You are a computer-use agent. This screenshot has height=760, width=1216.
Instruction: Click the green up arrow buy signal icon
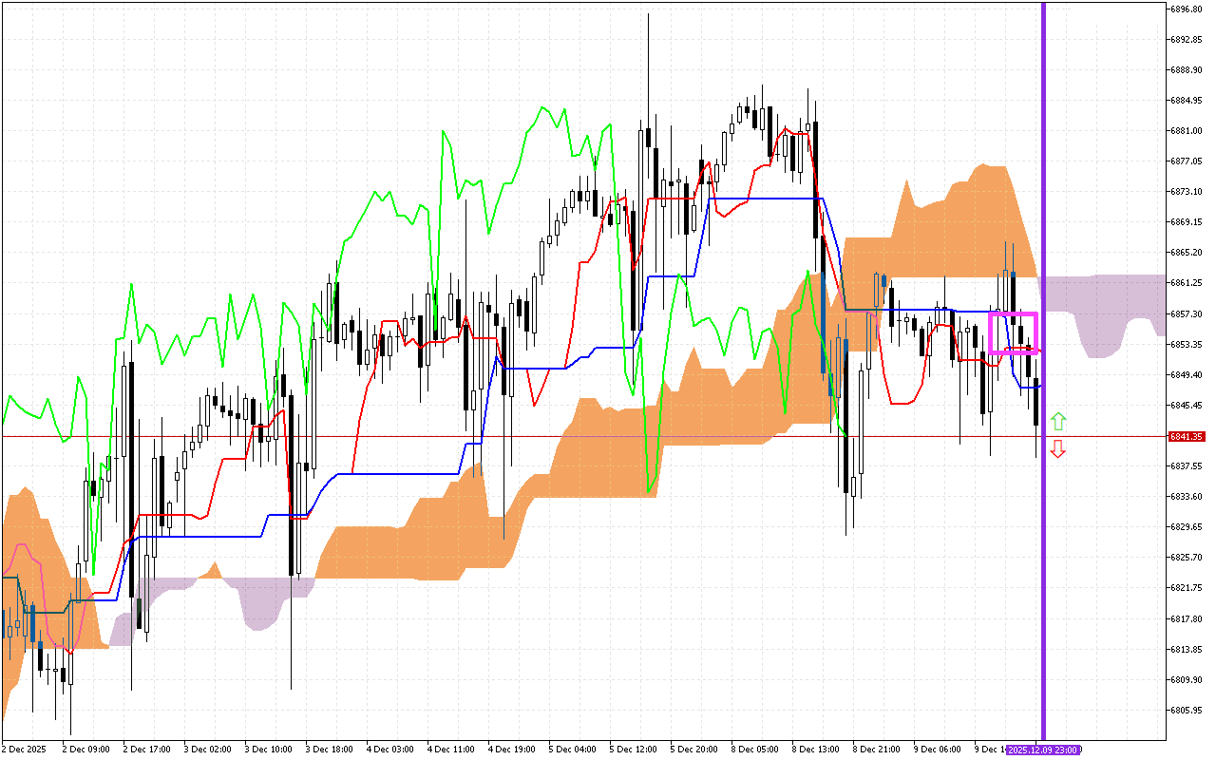click(x=1057, y=418)
